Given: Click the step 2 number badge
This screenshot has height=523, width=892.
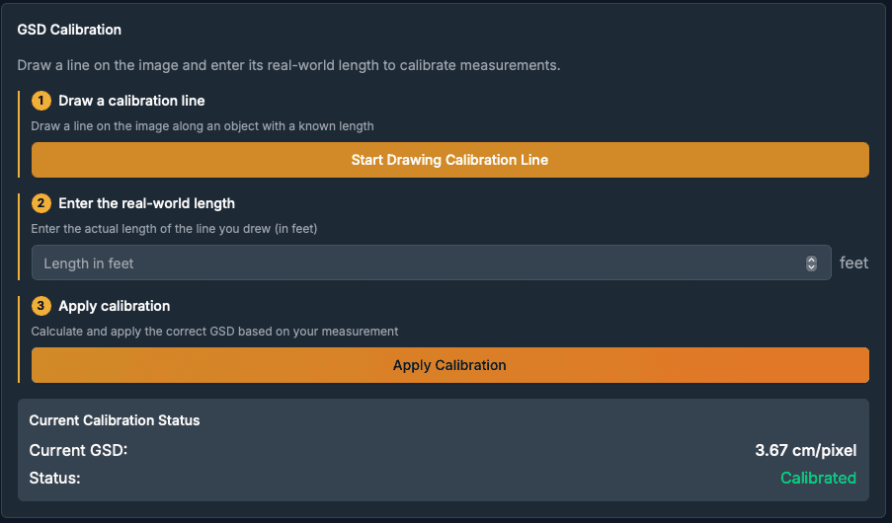Looking at the screenshot, I should (x=41, y=203).
